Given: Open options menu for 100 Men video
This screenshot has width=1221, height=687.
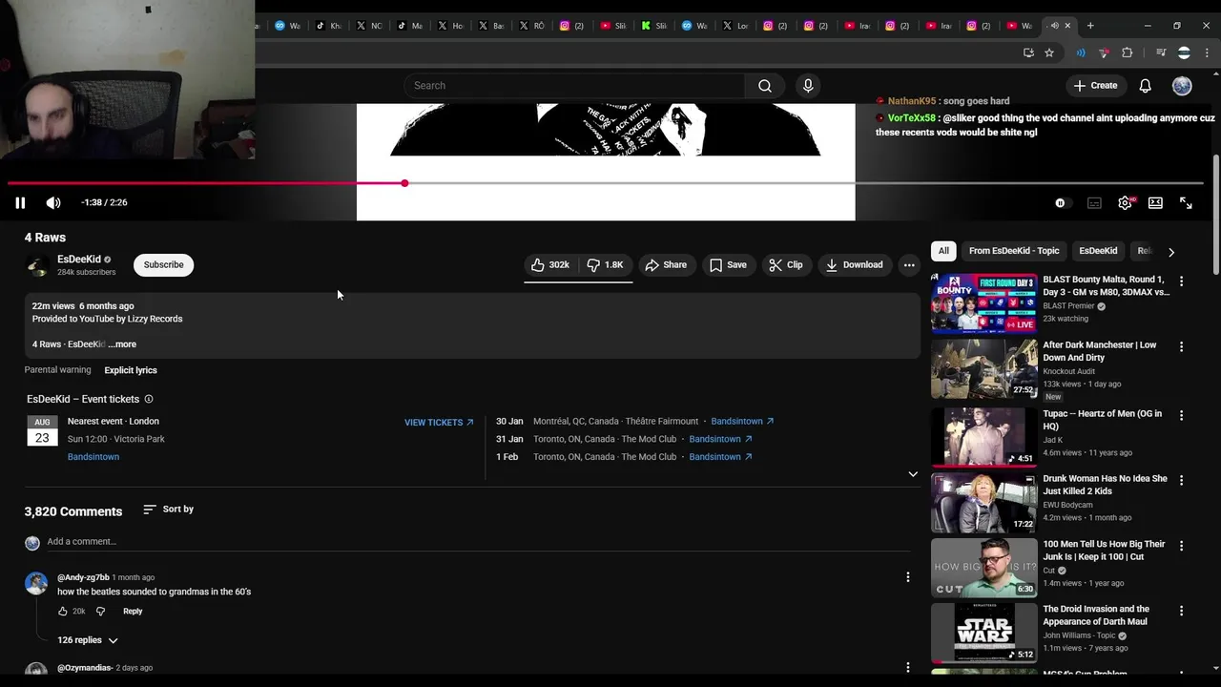Looking at the screenshot, I should [1181, 546].
